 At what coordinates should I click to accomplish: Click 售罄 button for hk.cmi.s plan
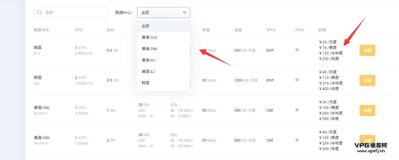pyautogui.click(x=367, y=110)
